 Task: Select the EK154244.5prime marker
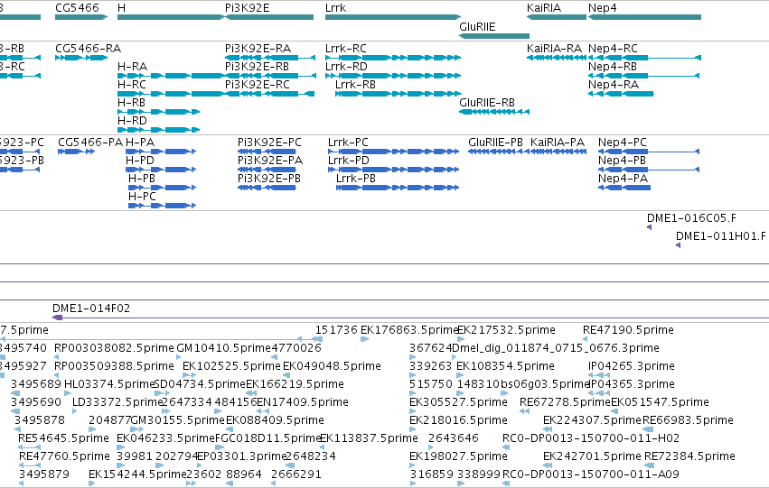click(x=91, y=484)
